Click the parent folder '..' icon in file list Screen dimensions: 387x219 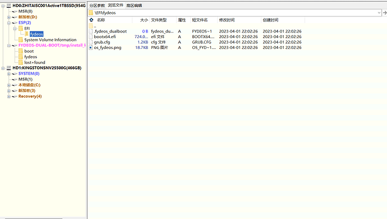91,26
